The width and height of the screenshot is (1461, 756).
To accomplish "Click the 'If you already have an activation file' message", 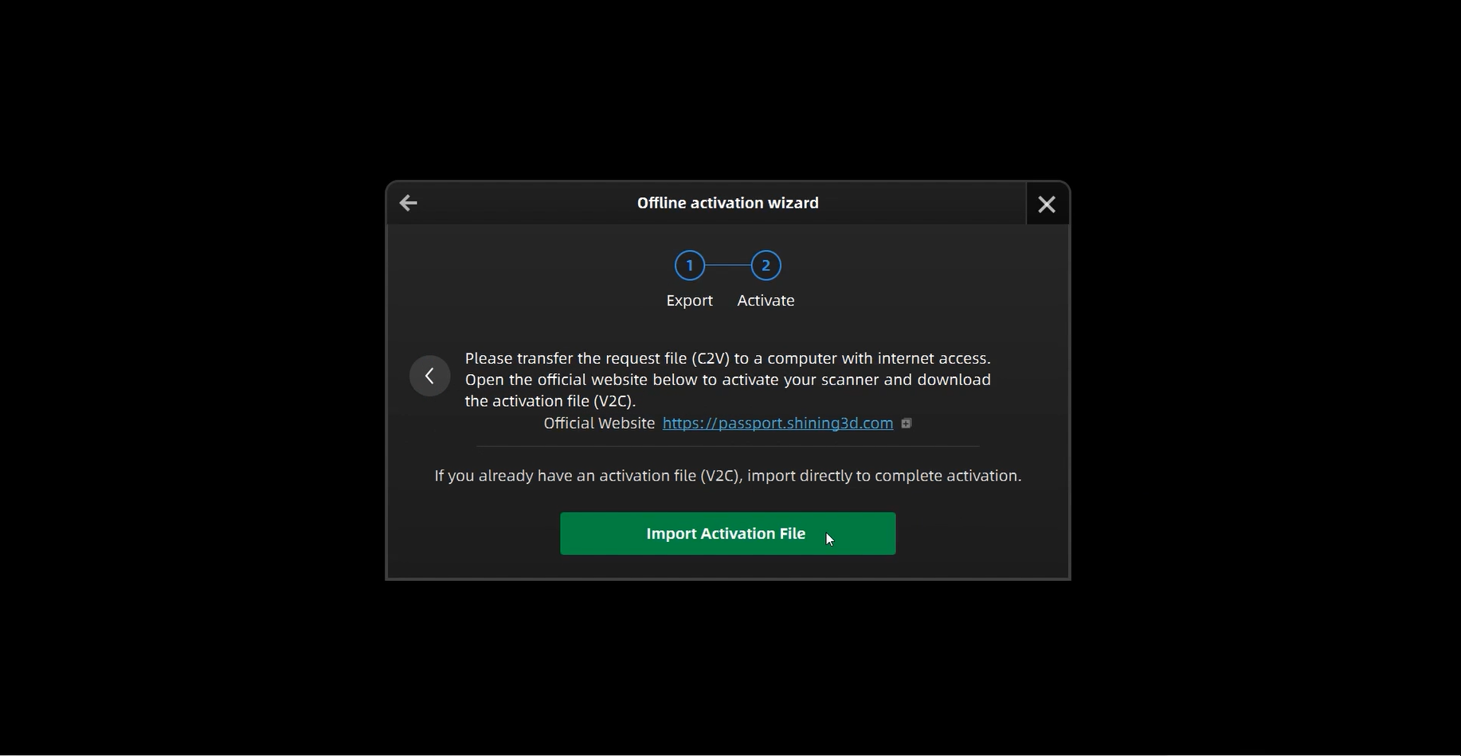I will click(728, 476).
